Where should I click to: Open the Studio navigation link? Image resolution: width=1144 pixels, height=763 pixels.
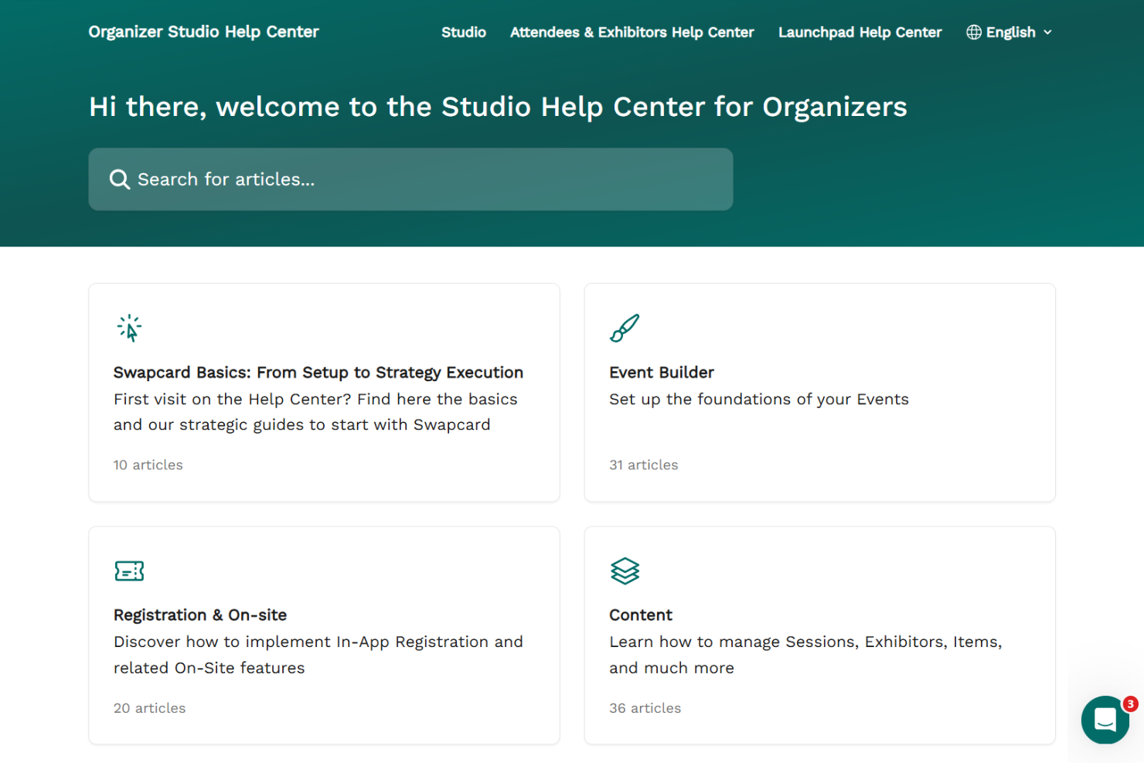point(464,32)
